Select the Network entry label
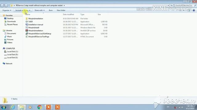Viewport: 197px width, 110px height. [9, 64]
